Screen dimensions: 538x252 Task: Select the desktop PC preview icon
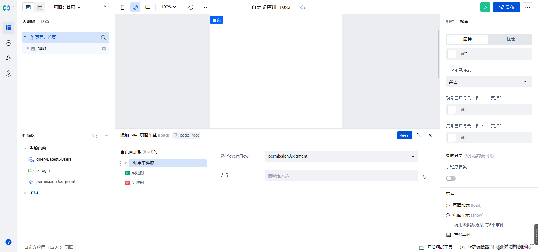click(x=148, y=7)
